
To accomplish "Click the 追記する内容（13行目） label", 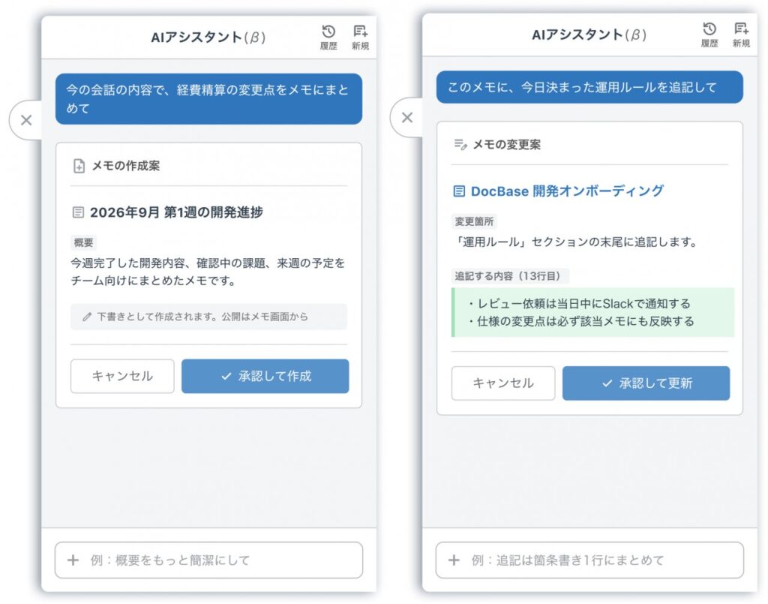I will pyautogui.click(x=509, y=276).
